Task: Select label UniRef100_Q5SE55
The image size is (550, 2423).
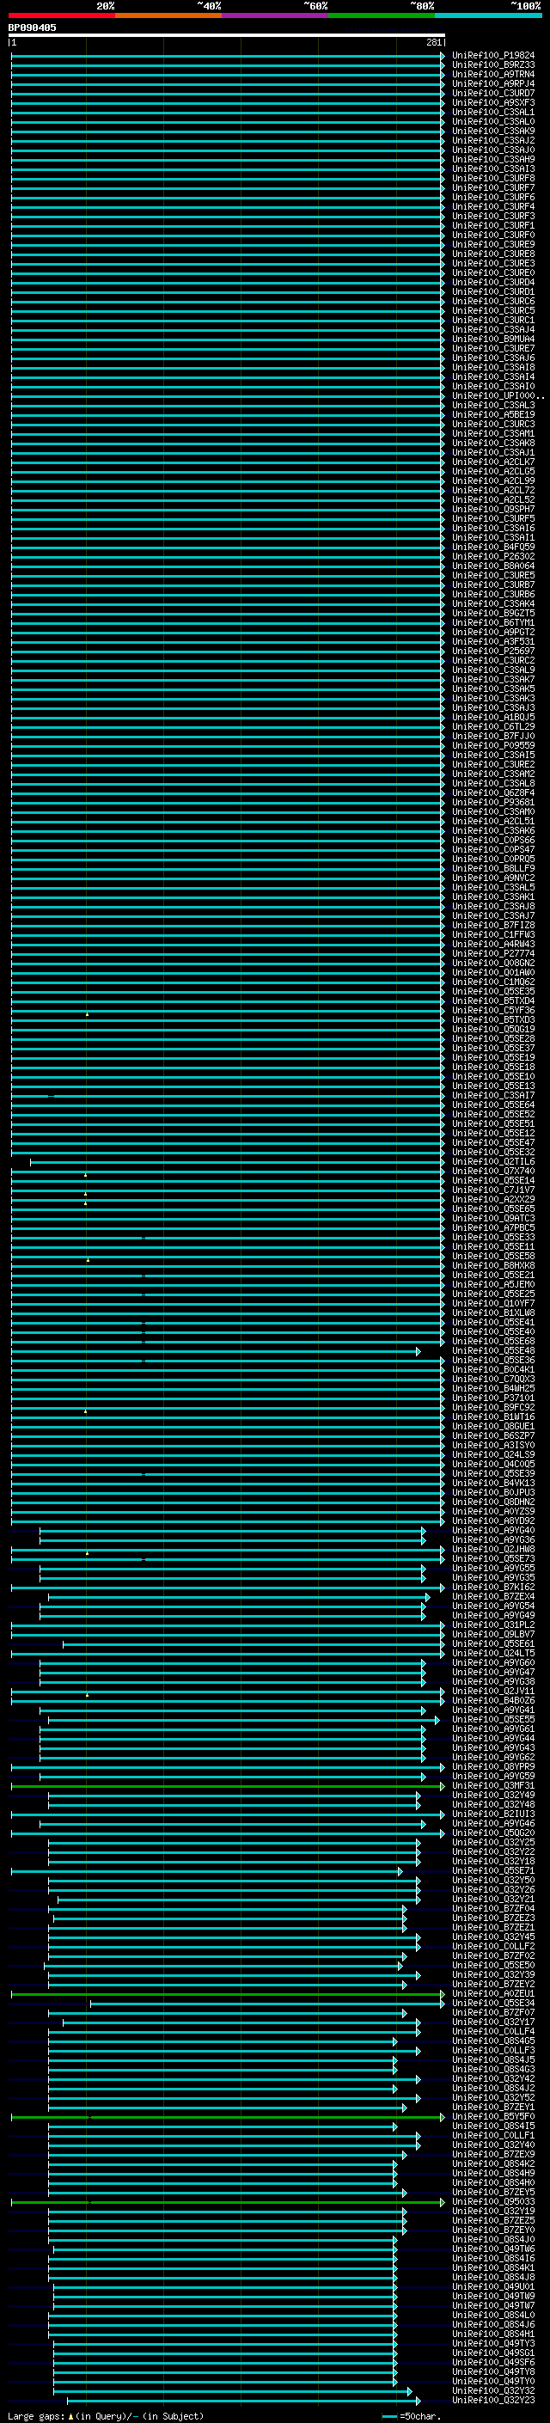Action: (493, 1719)
